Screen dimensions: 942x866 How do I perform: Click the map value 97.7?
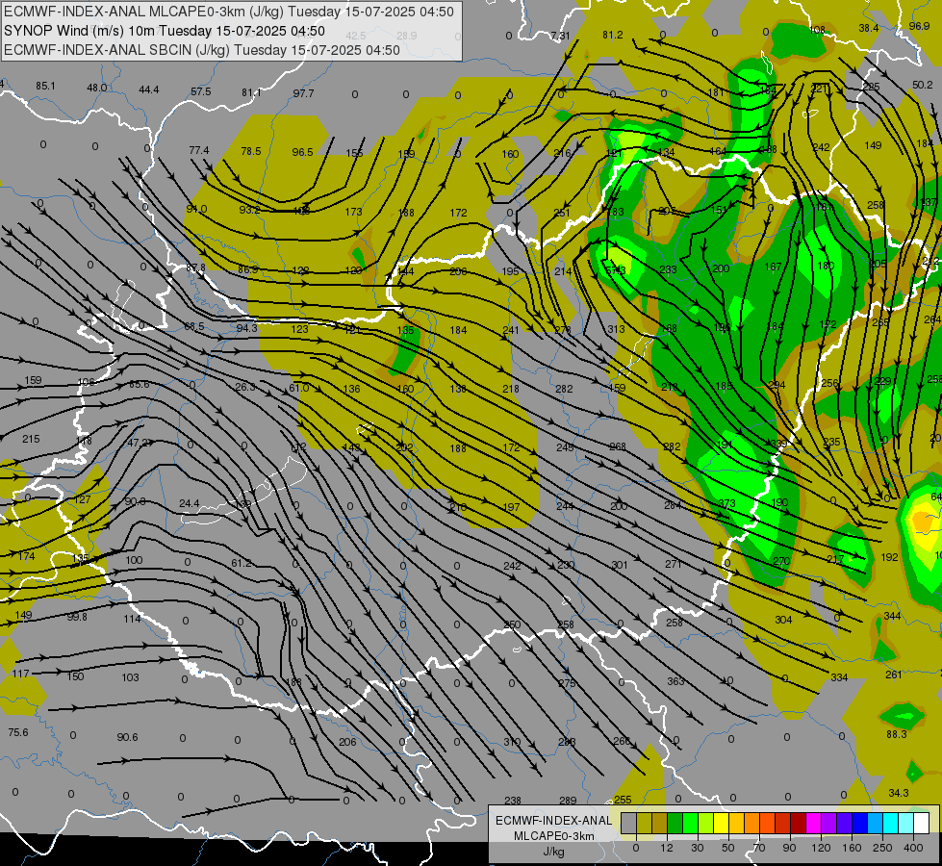click(304, 93)
